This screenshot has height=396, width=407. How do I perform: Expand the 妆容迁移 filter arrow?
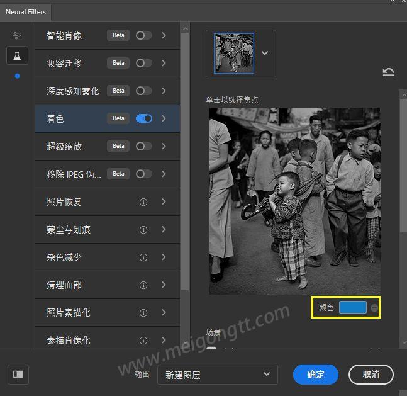click(164, 63)
